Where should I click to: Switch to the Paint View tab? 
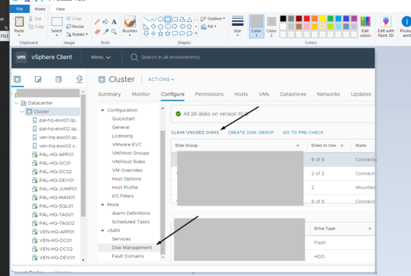click(x=60, y=9)
